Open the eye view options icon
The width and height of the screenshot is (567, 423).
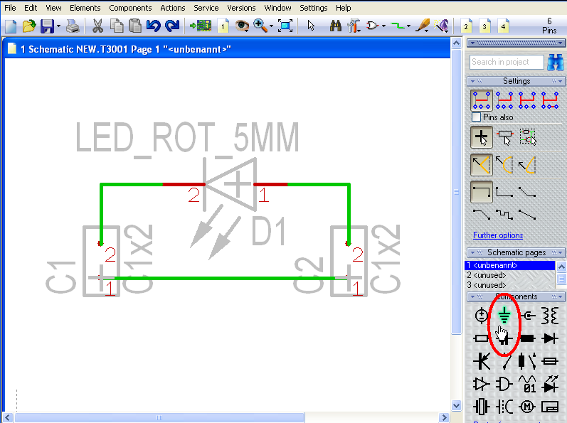click(x=242, y=26)
